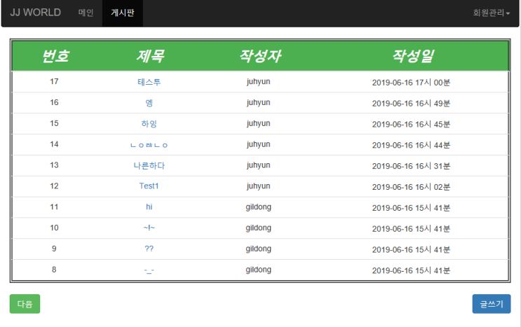Click date 2019-06-16 16시 45분
This screenshot has width=521, height=327.
tap(411, 125)
